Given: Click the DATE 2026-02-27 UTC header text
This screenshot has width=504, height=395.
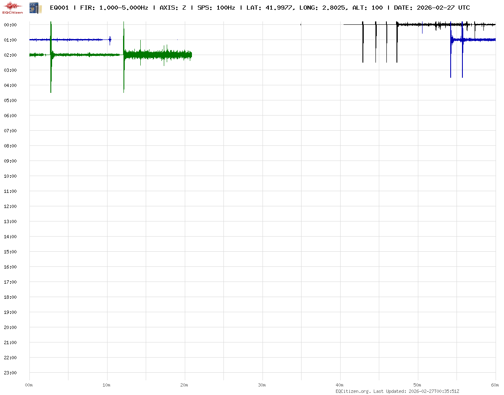Looking at the screenshot, I should (432, 8).
